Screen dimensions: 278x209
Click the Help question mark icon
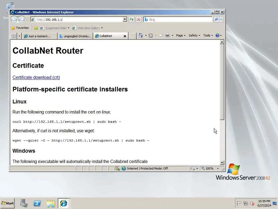(217, 35)
